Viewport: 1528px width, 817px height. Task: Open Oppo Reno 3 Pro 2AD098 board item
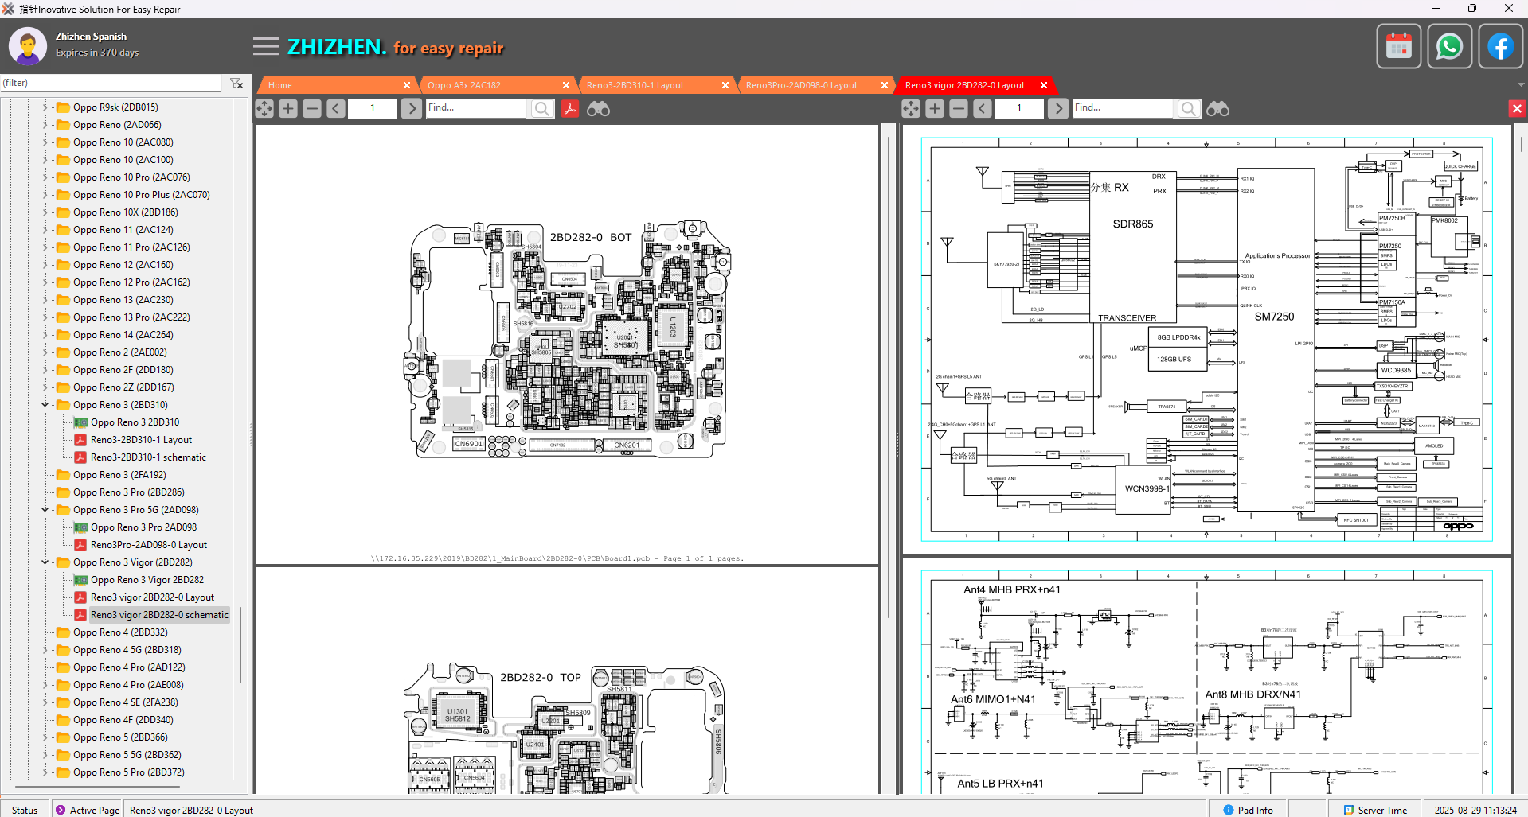143,527
